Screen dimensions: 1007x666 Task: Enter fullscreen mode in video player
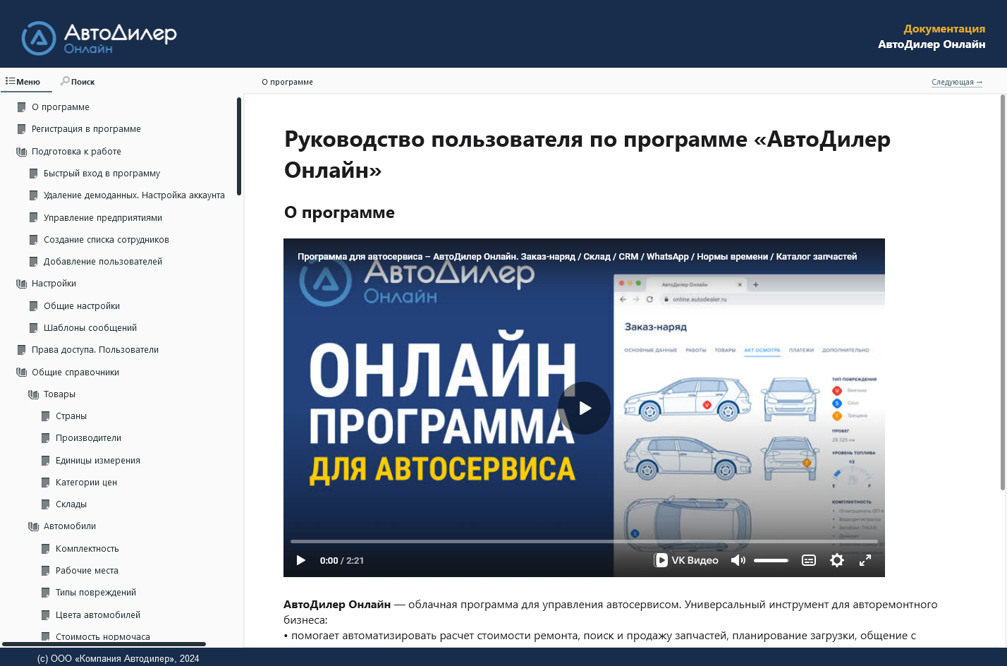(x=865, y=560)
